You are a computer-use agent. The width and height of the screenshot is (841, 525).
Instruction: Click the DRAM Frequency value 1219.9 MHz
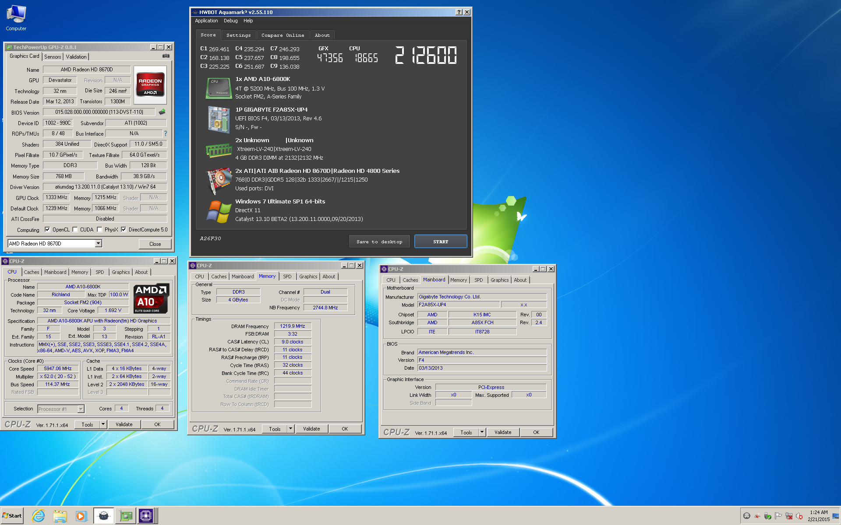pyautogui.click(x=293, y=326)
